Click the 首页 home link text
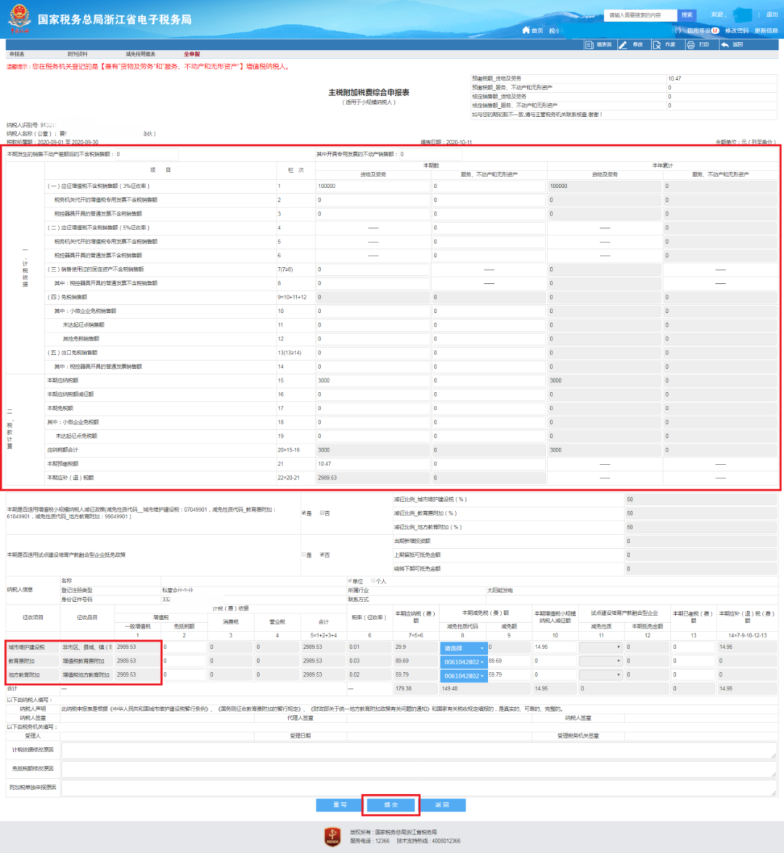The width and height of the screenshot is (784, 853). [537, 30]
